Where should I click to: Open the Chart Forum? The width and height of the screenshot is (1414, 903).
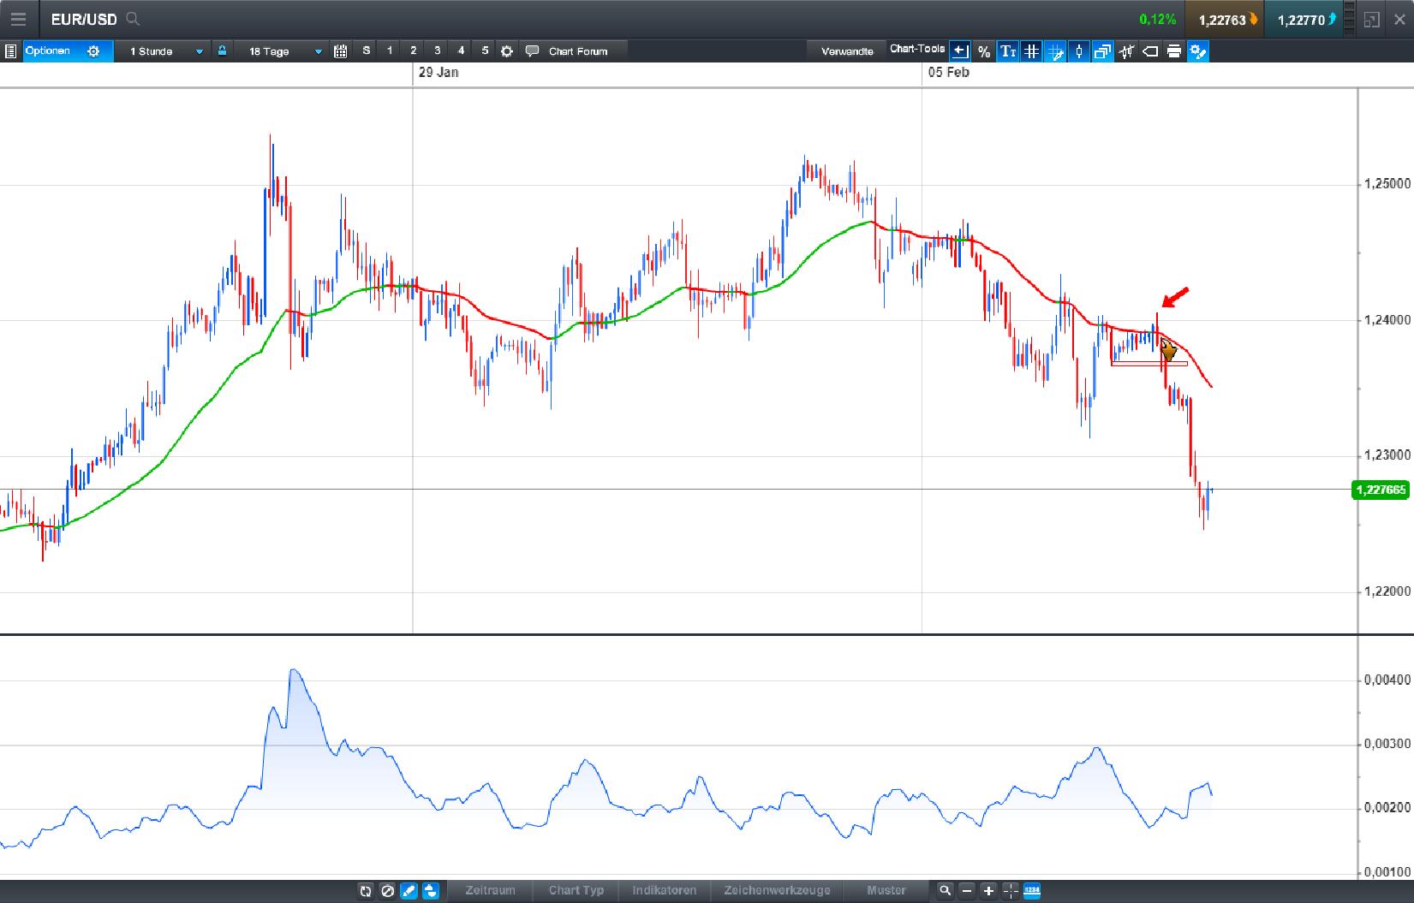[572, 51]
